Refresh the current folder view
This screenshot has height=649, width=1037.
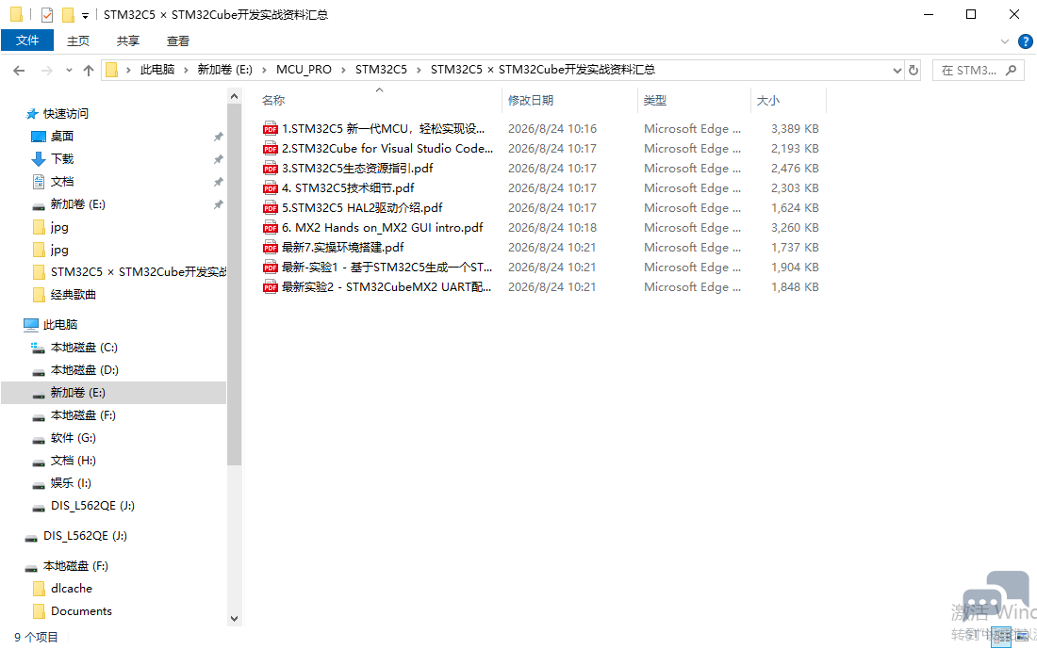914,70
